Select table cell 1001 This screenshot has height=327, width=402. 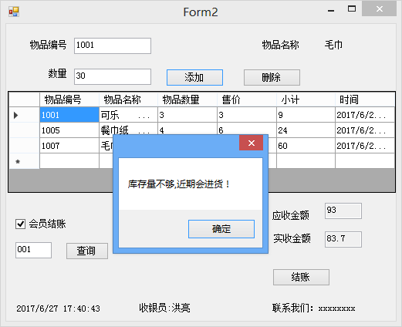click(x=69, y=115)
